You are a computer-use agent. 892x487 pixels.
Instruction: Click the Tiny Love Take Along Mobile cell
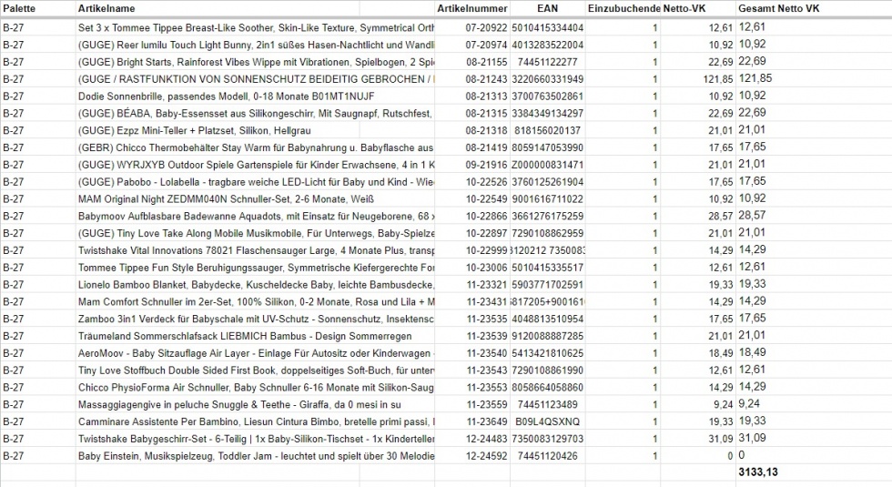click(x=256, y=233)
